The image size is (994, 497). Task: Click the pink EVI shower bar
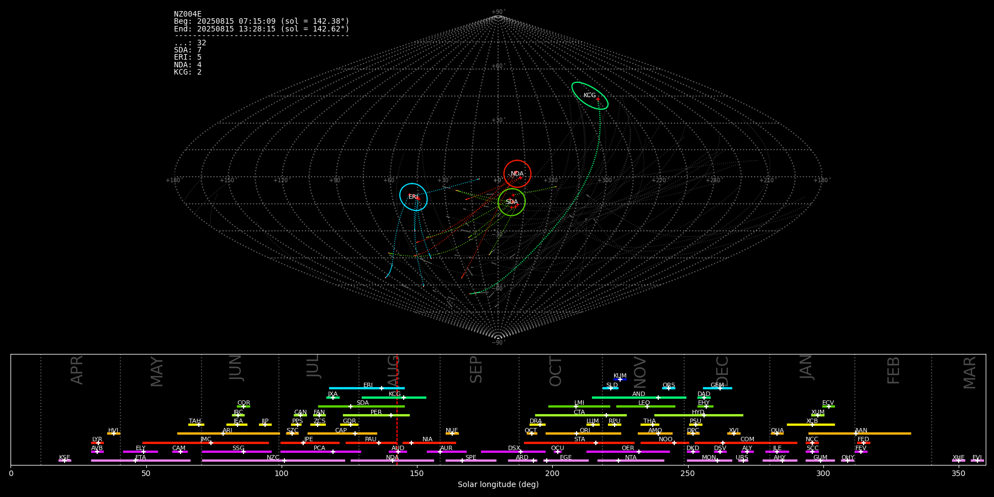click(x=977, y=461)
